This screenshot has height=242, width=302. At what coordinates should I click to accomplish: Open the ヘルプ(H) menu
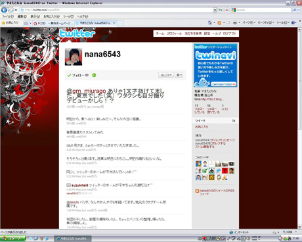[83, 16]
